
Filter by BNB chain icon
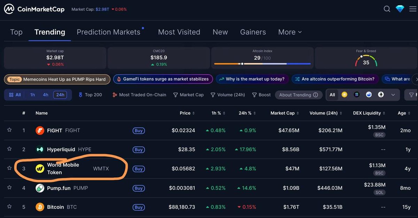click(x=345, y=95)
